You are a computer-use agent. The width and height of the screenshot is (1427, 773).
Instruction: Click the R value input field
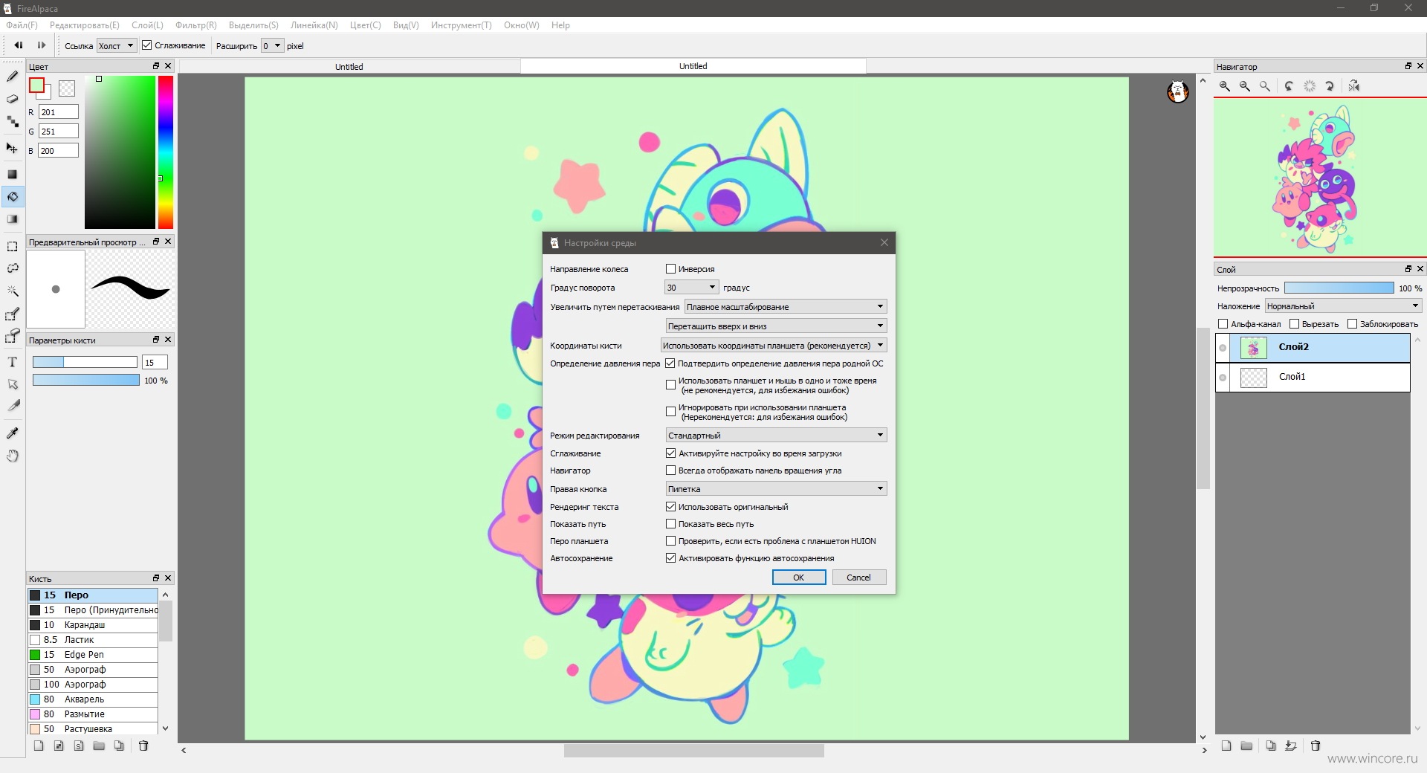pyautogui.click(x=59, y=112)
